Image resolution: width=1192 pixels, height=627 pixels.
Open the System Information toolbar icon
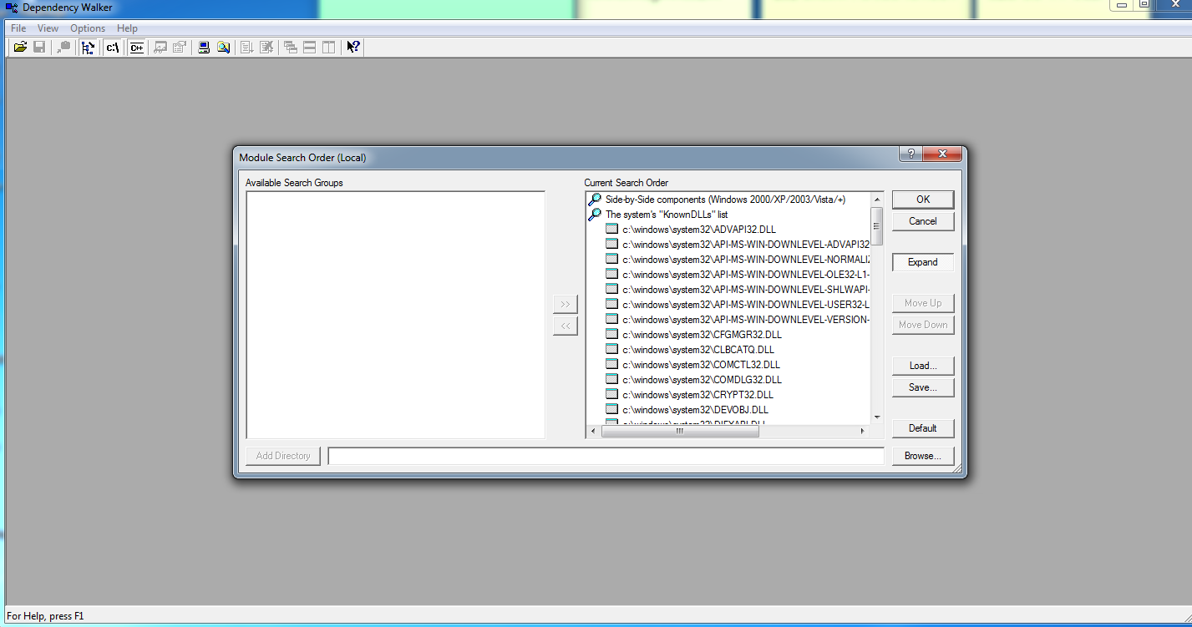tap(204, 48)
